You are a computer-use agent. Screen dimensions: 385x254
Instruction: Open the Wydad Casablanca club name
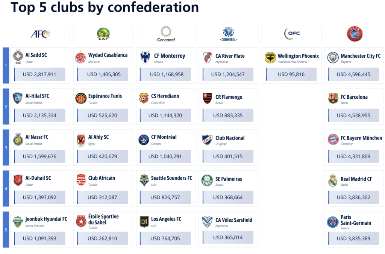click(x=108, y=55)
